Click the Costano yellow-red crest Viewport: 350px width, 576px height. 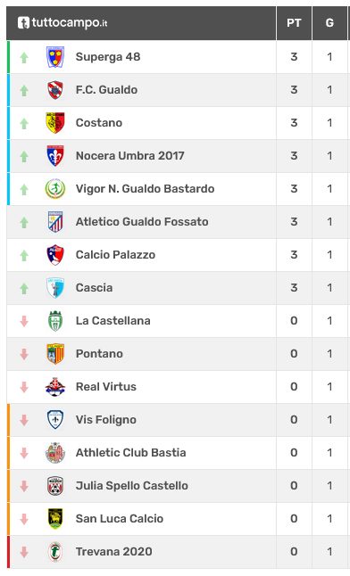pyautogui.click(x=55, y=123)
